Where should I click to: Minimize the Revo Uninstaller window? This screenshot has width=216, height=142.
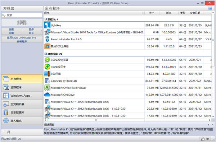[198, 3]
